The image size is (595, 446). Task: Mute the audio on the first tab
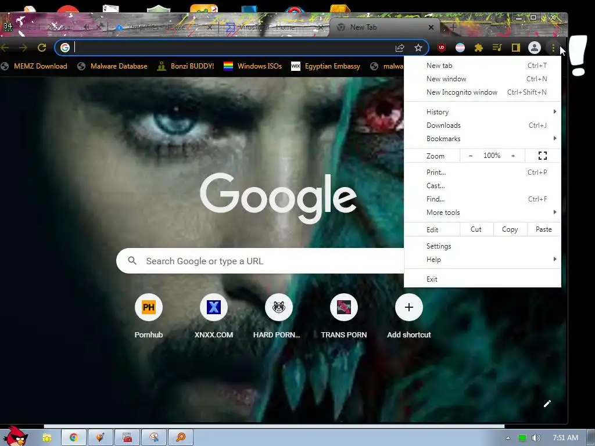click(x=87, y=27)
